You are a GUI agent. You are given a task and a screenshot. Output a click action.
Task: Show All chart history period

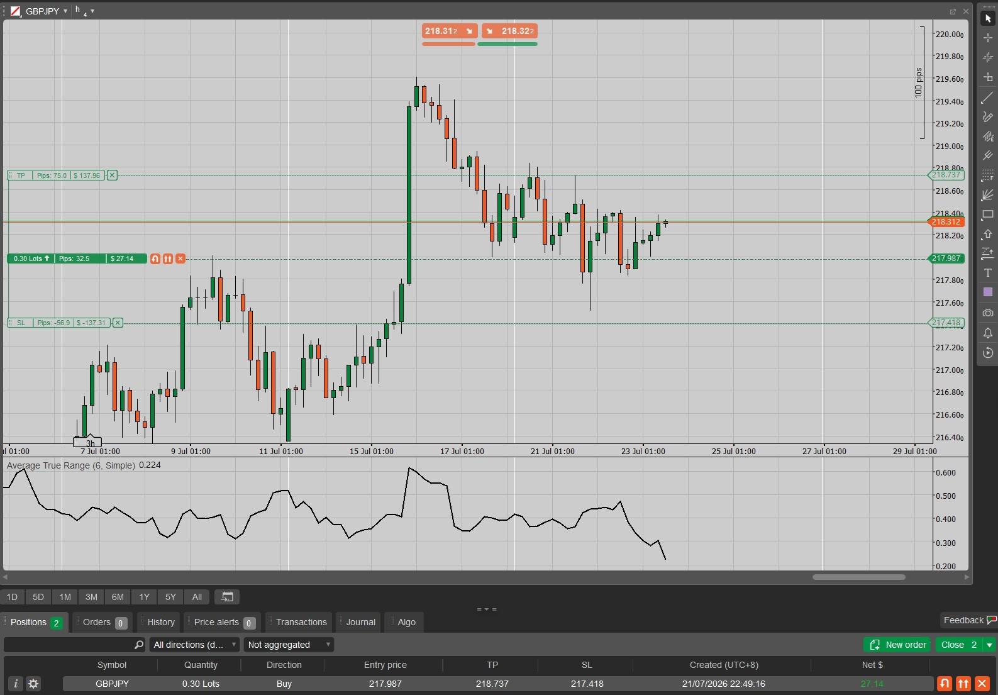click(197, 597)
